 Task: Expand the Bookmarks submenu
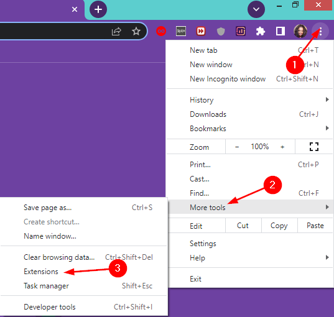coord(249,129)
